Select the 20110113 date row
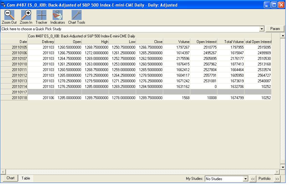Screen dimensions: 299x187 pos(14,81)
